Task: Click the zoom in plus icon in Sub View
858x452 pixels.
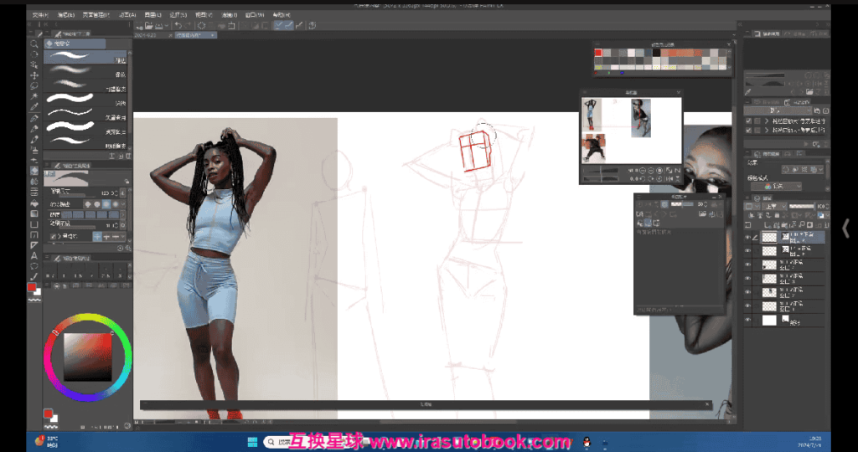Action: [651, 171]
